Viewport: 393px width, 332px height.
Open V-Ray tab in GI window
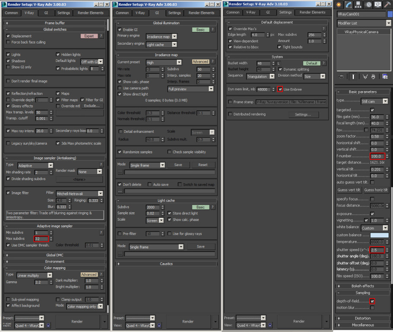[x=140, y=13]
